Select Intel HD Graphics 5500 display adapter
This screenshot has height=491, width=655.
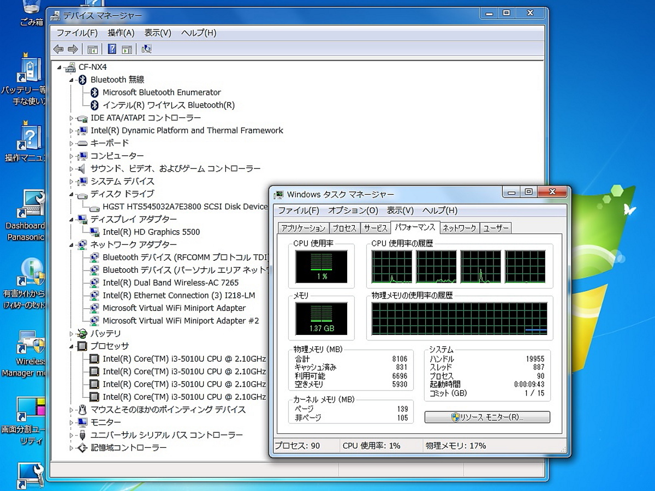pos(151,232)
